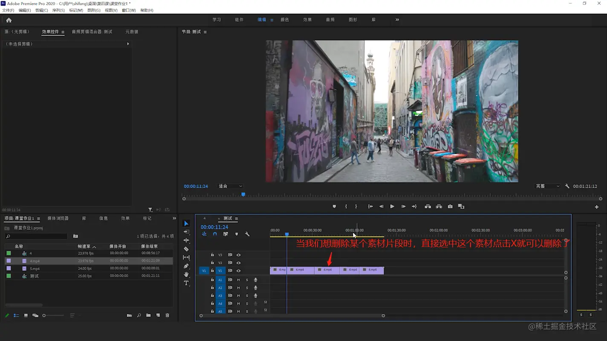Open the playback resolution dropdown showing 完整
The height and width of the screenshot is (341, 607).
(x=548, y=186)
